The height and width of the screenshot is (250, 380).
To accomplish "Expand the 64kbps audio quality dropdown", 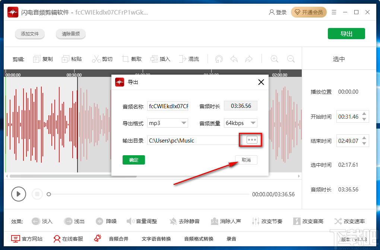I will tap(240, 123).
